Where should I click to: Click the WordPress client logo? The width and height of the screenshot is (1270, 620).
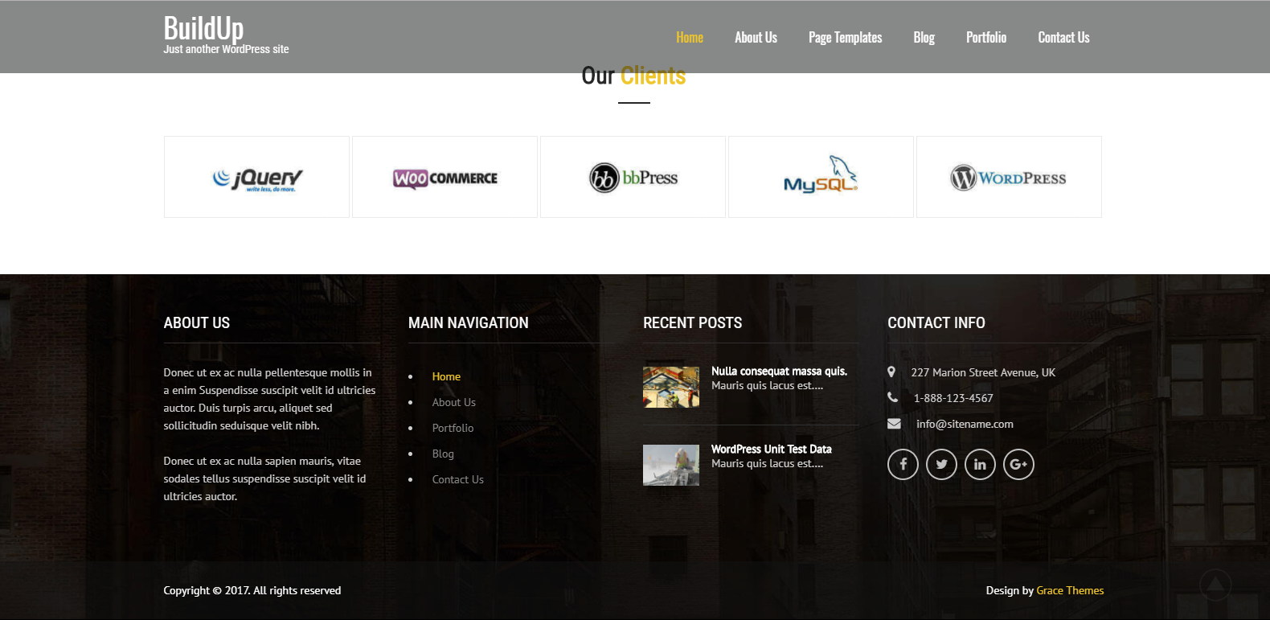[x=1009, y=178]
